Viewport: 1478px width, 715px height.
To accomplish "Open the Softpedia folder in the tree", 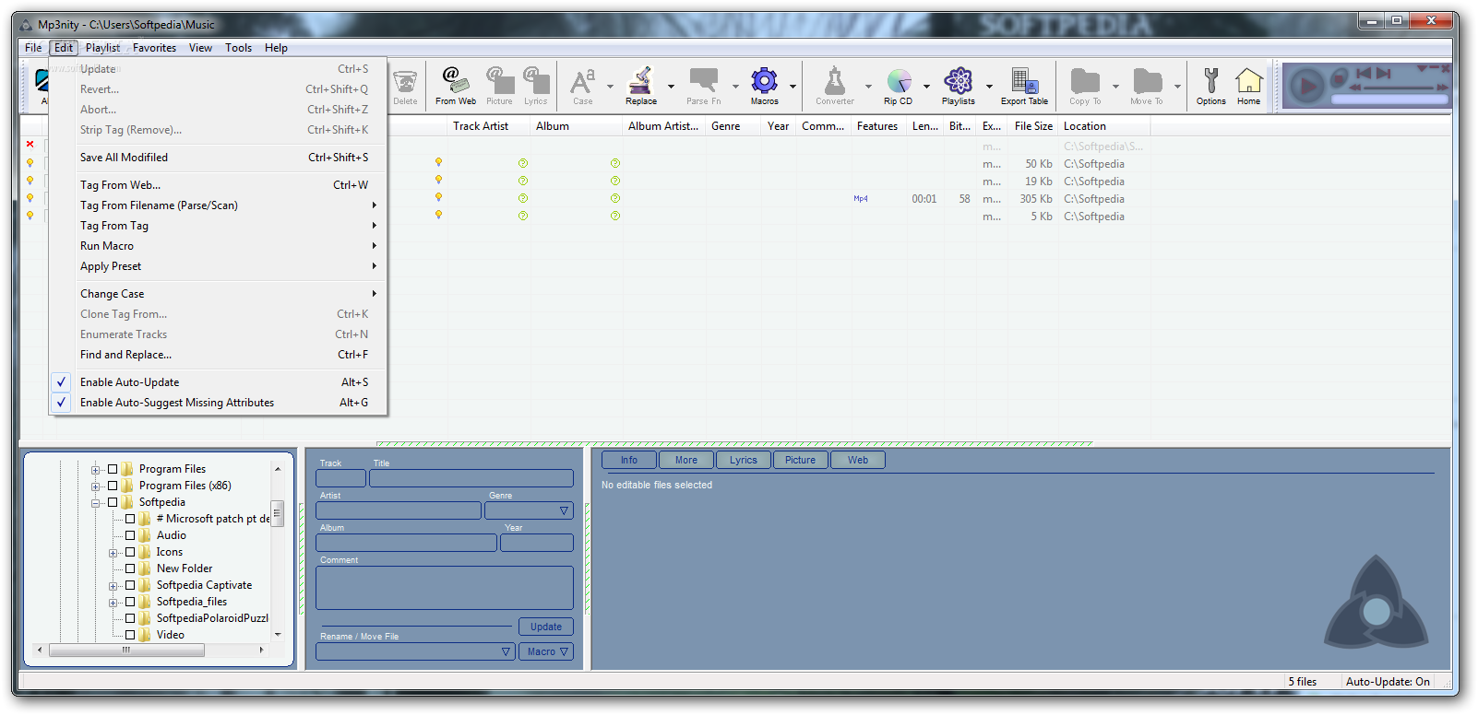I will [161, 502].
